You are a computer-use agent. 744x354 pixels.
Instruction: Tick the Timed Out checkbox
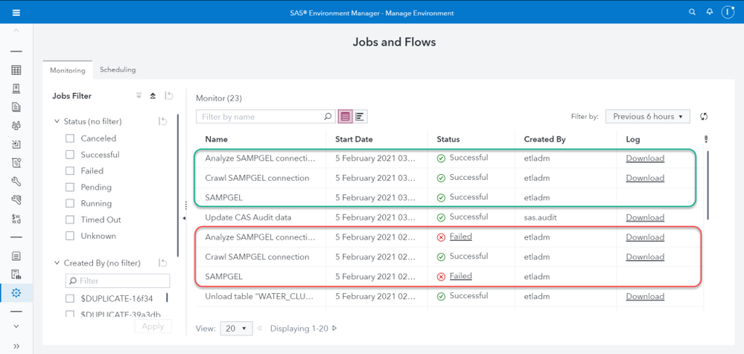coord(70,220)
